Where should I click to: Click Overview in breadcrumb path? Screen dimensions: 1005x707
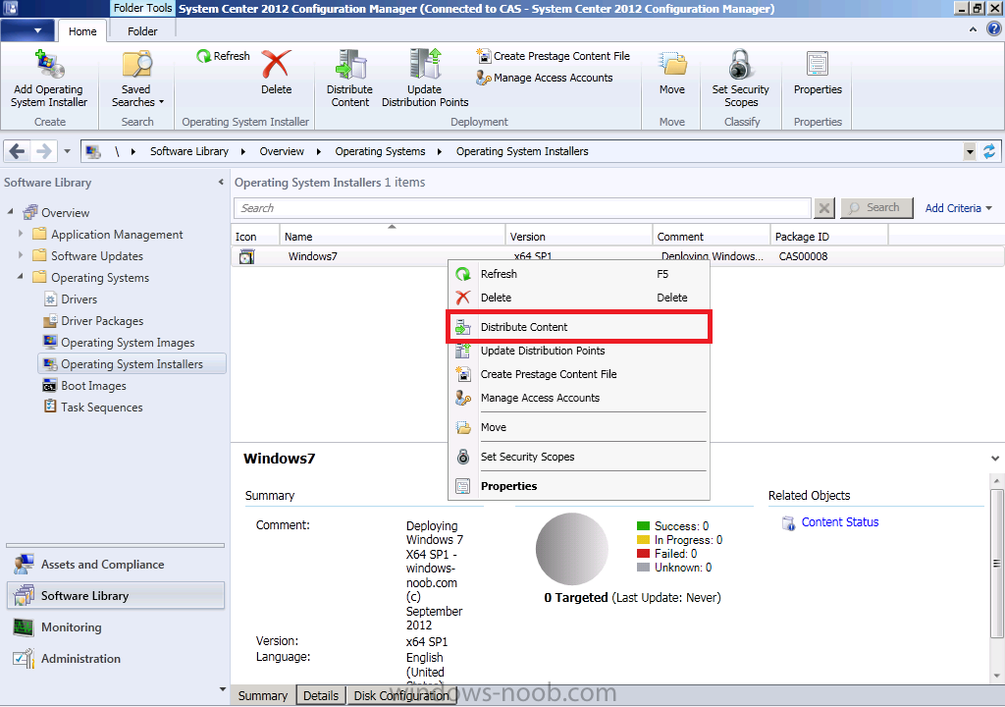pos(282,151)
